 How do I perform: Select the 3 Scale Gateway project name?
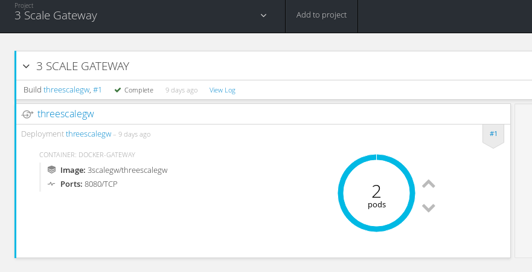coord(56,16)
